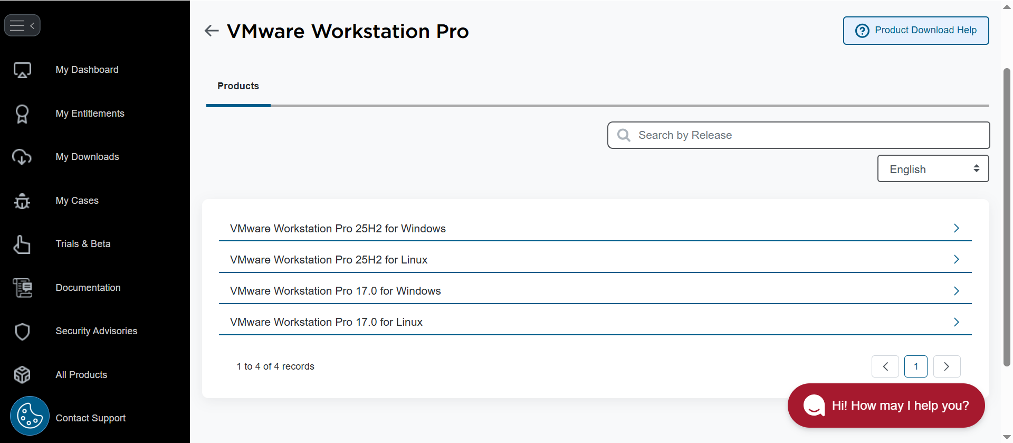The height and width of the screenshot is (443, 1013).
Task: Expand Workstation Pro 25H2 for Windows chevron
Action: [x=956, y=228]
